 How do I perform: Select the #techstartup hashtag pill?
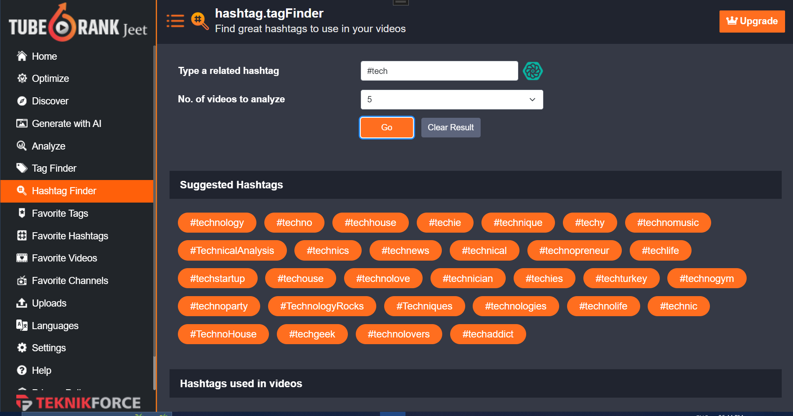point(218,279)
